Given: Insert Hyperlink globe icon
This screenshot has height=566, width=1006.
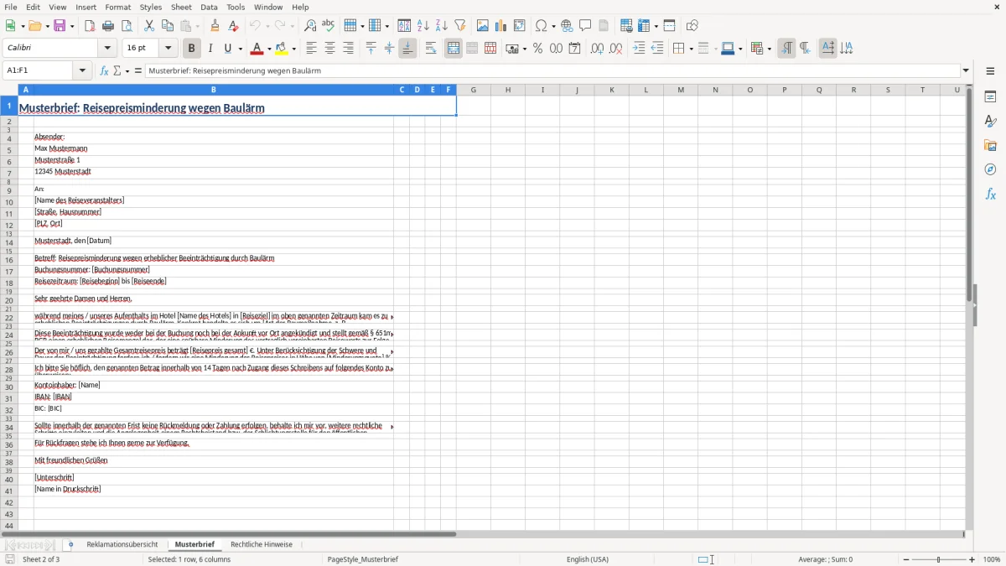Looking at the screenshot, I should [567, 26].
